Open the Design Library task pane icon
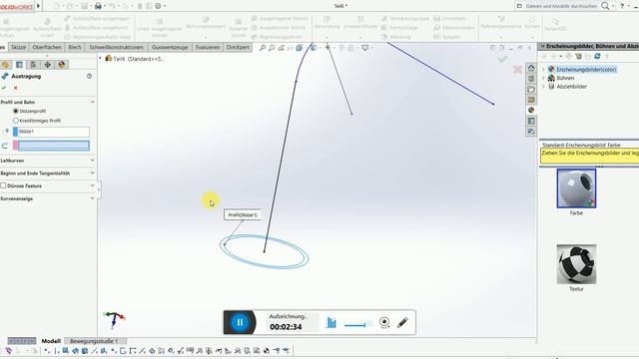Image resolution: width=639 pixels, height=359 pixels. (531, 79)
